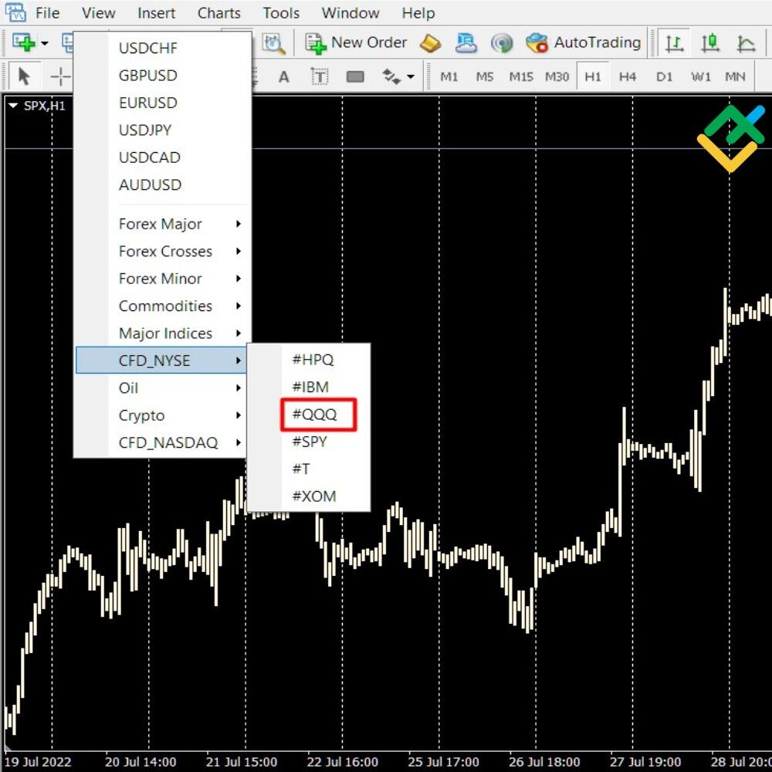The image size is (772, 772).
Task: Switch chart to bar chart mode
Action: 675,43
